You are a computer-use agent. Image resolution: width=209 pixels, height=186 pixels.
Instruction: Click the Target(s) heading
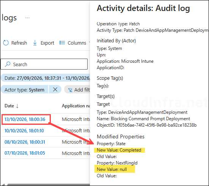pyautogui.click(x=105, y=96)
